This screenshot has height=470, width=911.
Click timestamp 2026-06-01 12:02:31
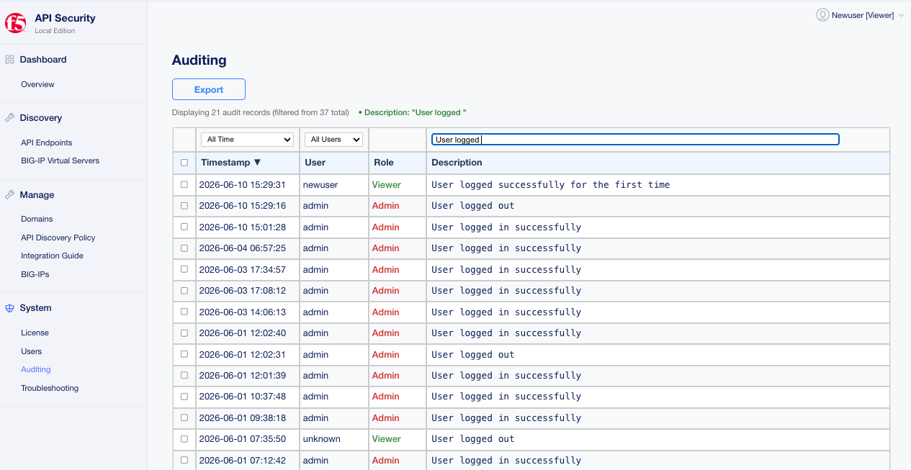click(x=243, y=354)
